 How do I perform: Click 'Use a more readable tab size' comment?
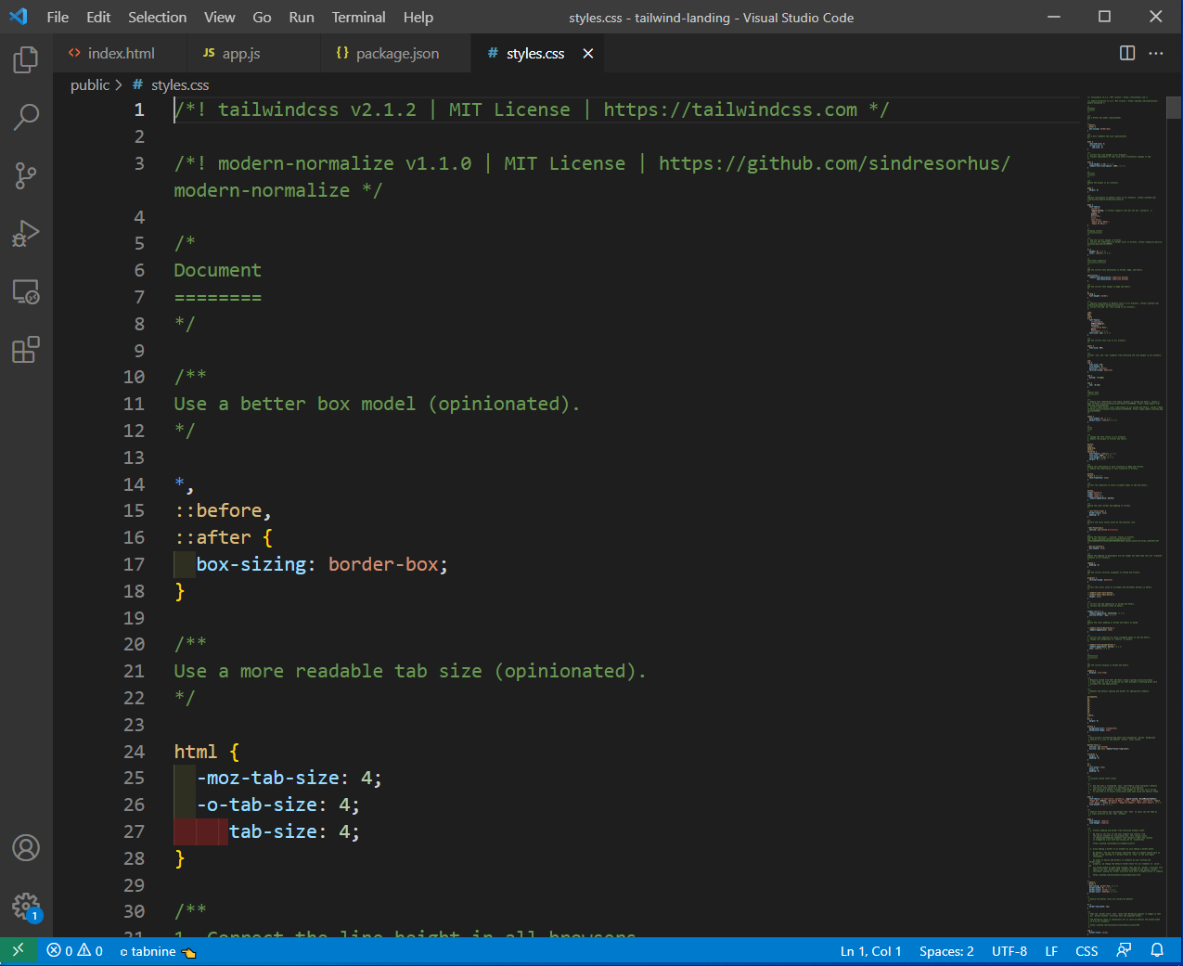(x=410, y=671)
